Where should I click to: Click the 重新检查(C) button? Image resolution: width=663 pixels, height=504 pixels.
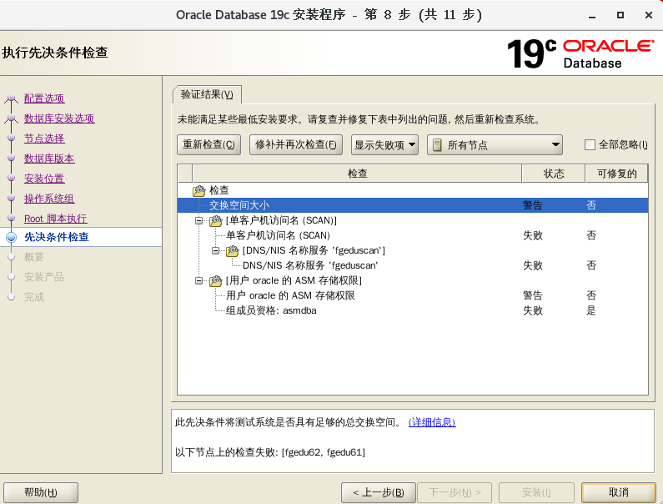(208, 144)
